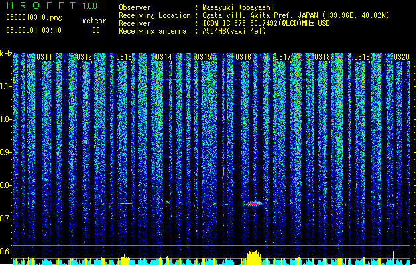Click the HROFFT title text
Viewport: 417px width, 265px height.
click(x=41, y=5)
